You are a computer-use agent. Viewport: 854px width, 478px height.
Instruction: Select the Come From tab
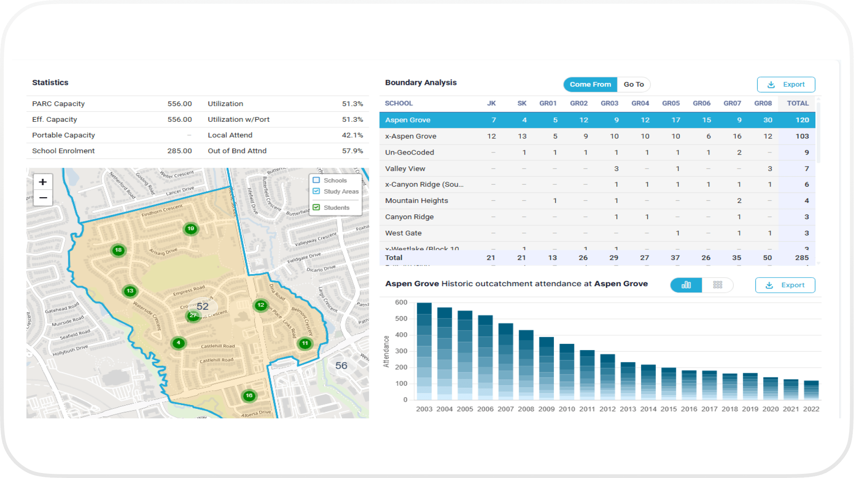click(590, 84)
